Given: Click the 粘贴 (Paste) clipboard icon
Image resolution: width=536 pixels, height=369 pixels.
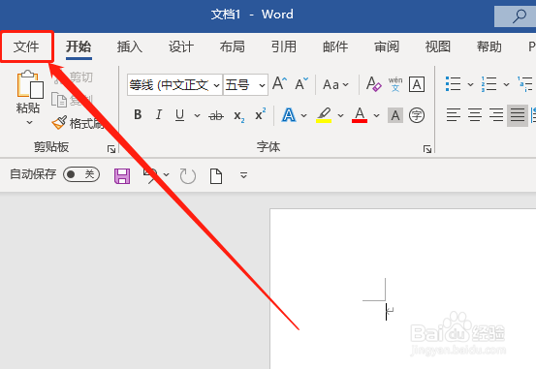Looking at the screenshot, I should (x=30, y=84).
